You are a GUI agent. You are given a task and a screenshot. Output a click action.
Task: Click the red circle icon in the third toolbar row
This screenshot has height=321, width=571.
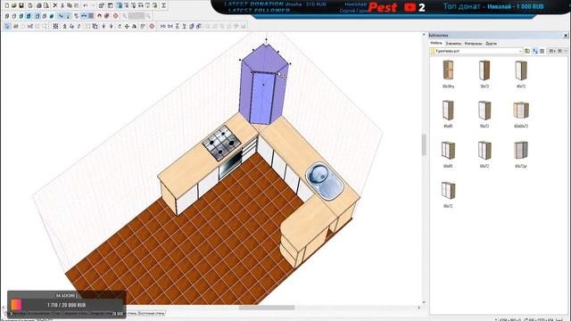click(152, 26)
